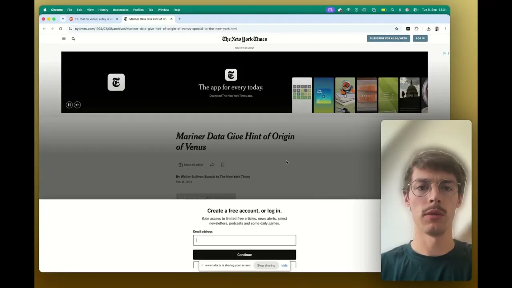512x288 pixels.
Task: Open the View menu
Action: pos(90,10)
